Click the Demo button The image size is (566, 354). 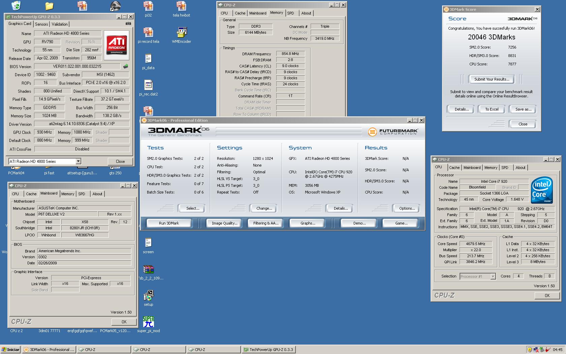pos(359,223)
